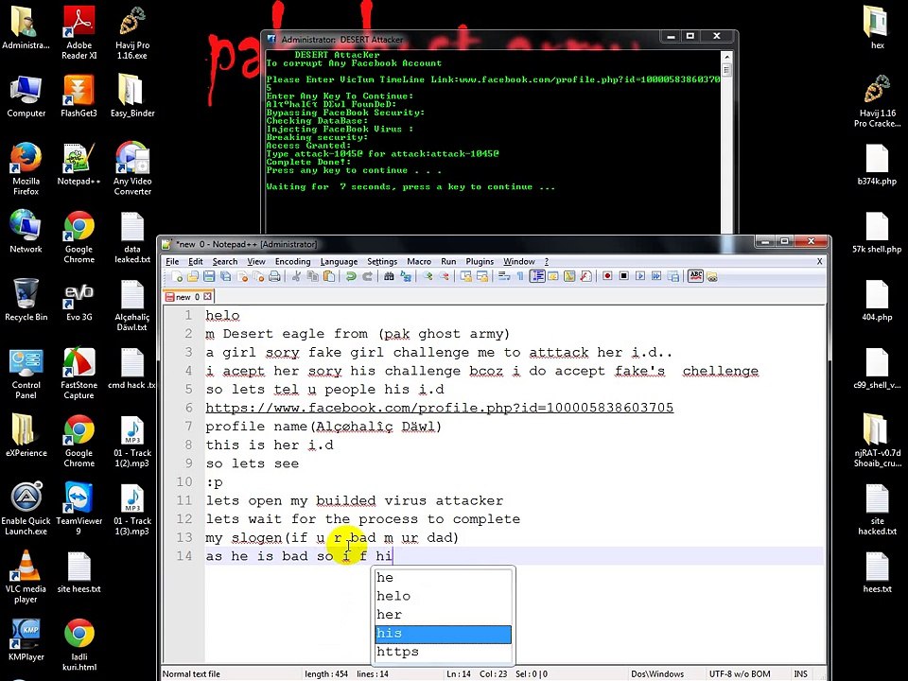This screenshot has height=681, width=908.
Task: Select the FastStone Capture desktop icon
Action: coord(79,374)
